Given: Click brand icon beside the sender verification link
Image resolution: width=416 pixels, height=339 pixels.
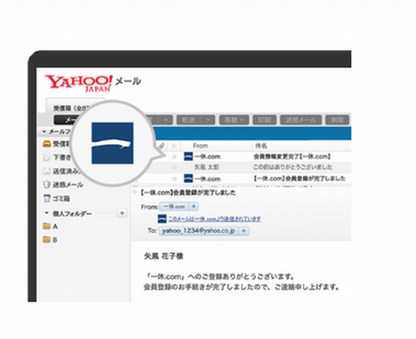Looking at the screenshot, I should pyautogui.click(x=162, y=219).
